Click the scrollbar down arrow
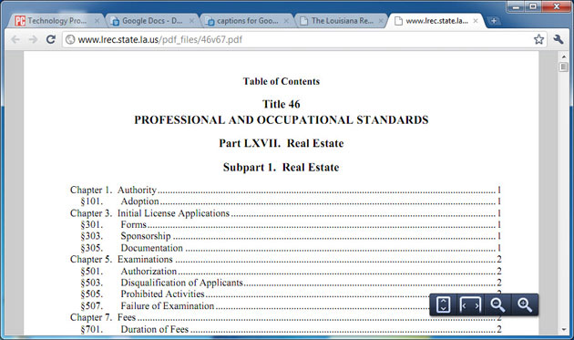574x340 pixels. [564, 329]
